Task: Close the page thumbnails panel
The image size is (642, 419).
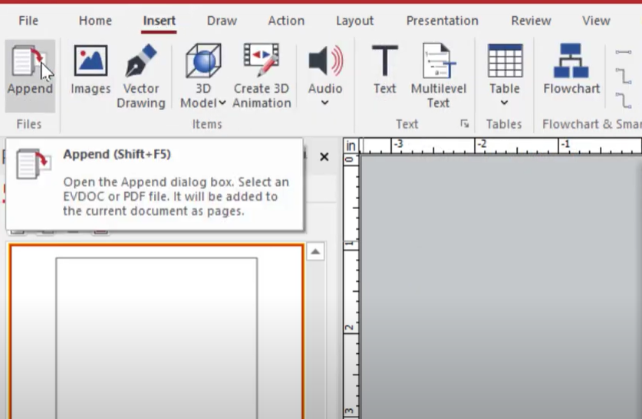Action: click(324, 157)
